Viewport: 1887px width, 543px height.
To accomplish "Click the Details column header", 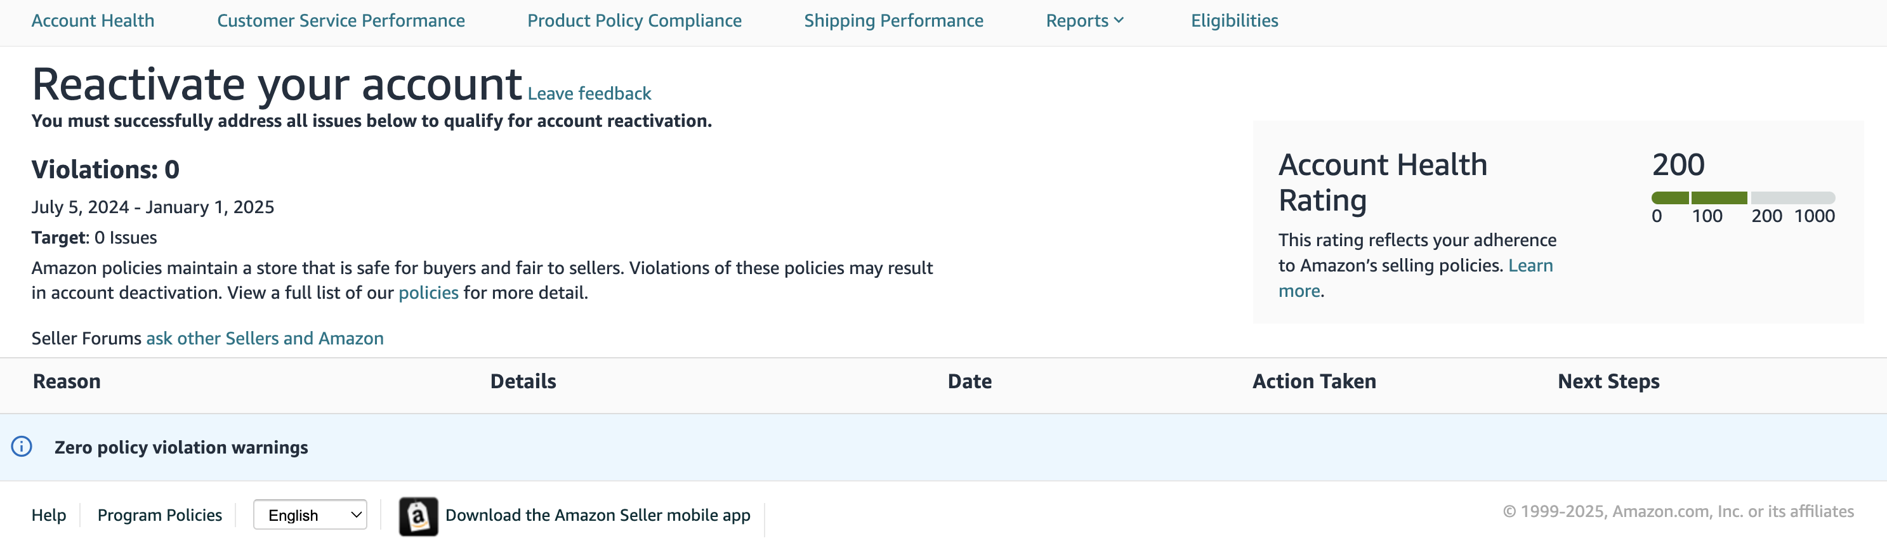I will tap(523, 381).
